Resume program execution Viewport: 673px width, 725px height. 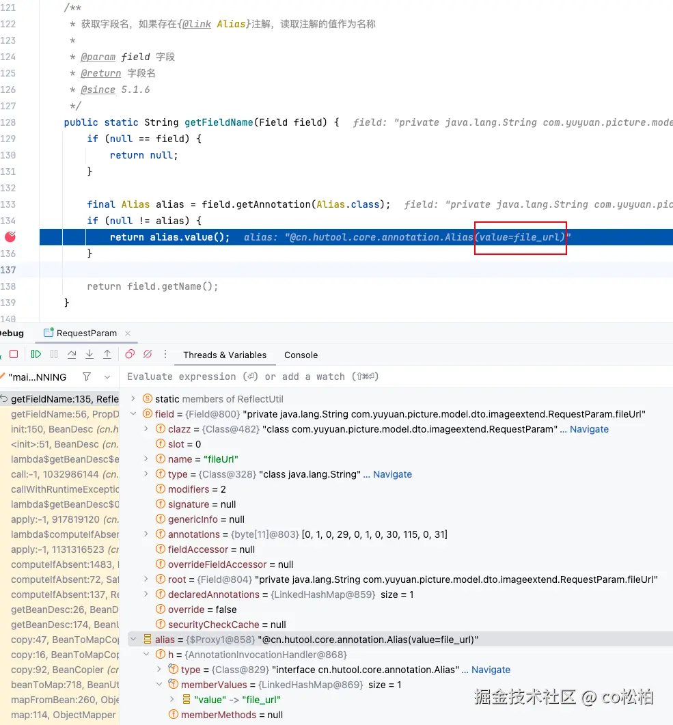(x=36, y=354)
